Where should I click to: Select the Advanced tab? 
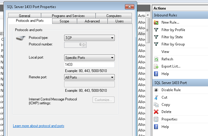92,21
